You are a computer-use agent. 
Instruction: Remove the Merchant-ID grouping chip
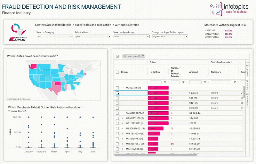143,56
